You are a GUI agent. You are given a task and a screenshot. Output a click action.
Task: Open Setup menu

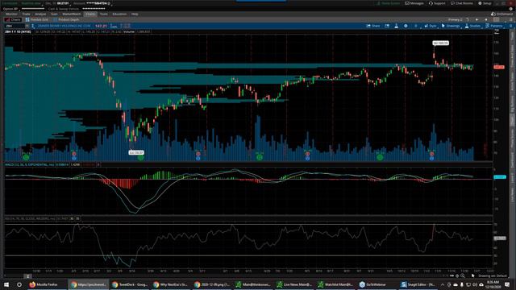click(x=485, y=3)
